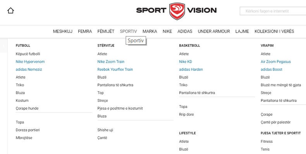The height and width of the screenshot is (154, 306).
Task: Open Çantë për palestër link
Action: [x=275, y=122]
